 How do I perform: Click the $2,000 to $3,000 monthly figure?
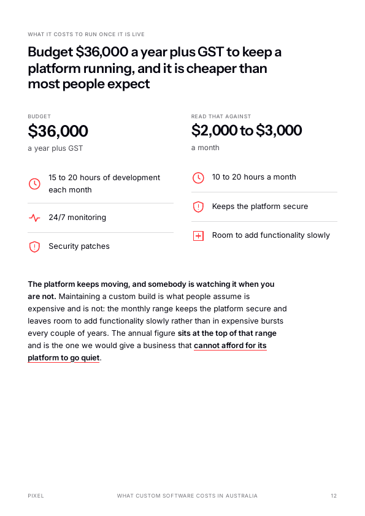pyautogui.click(x=247, y=131)
